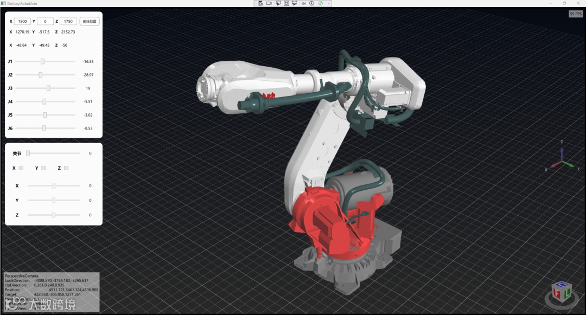This screenshot has height=315, width=586.
Task: Toggle display layout adorners icon
Action: click(286, 3)
